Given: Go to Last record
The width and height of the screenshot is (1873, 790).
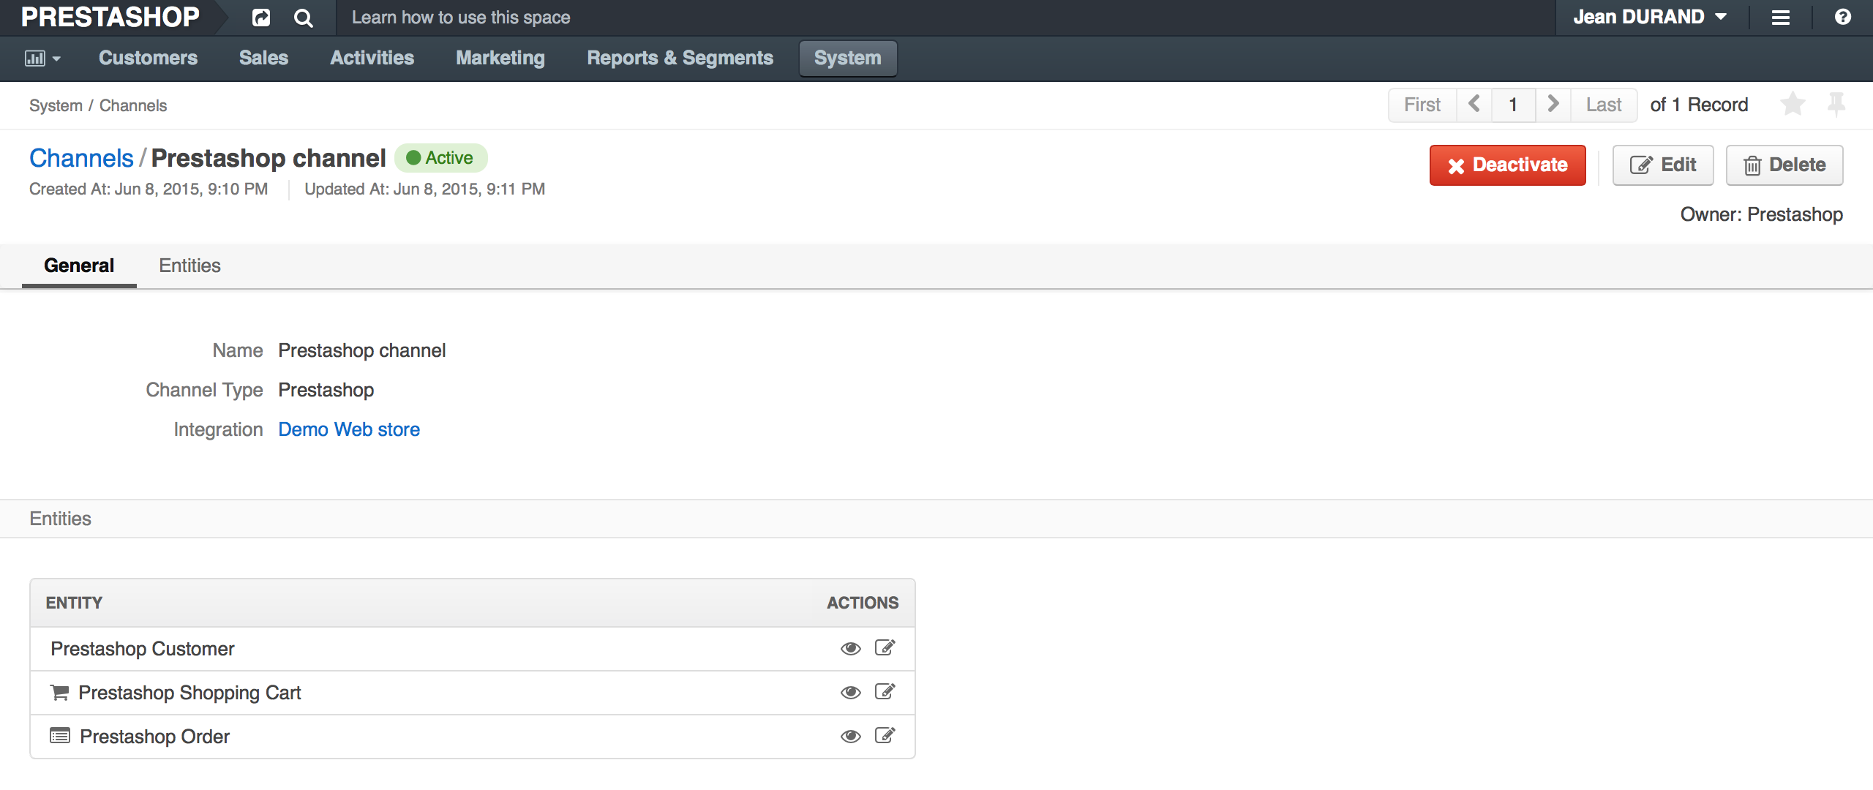Looking at the screenshot, I should pyautogui.click(x=1604, y=105).
